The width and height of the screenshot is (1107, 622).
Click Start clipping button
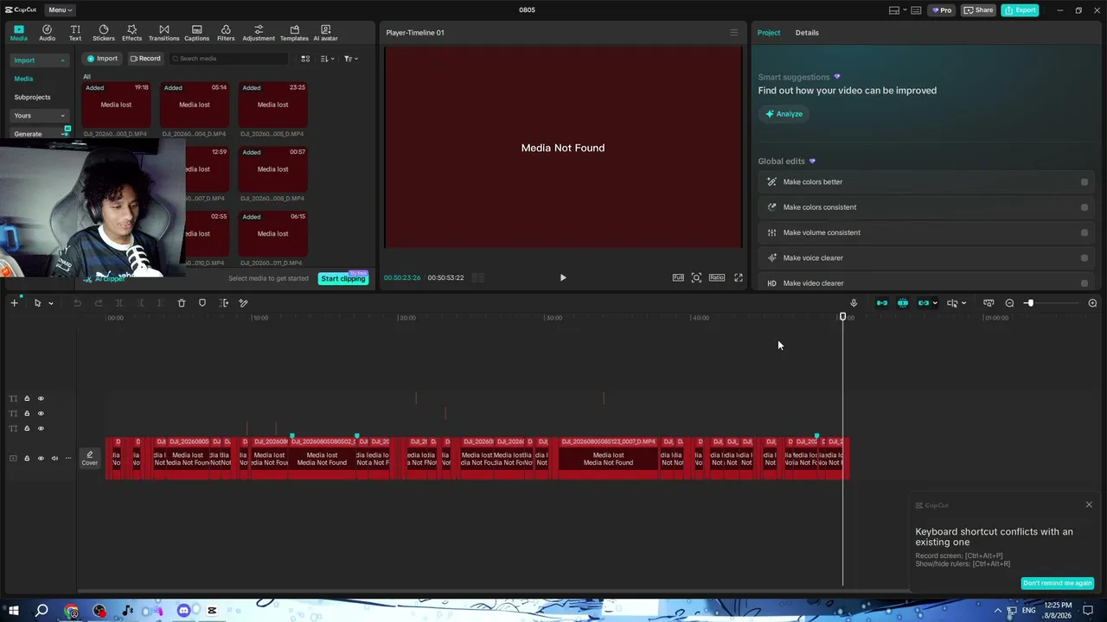[343, 278]
